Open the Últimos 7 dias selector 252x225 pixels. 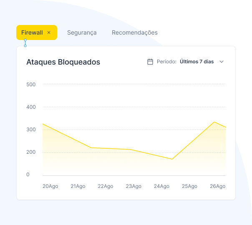click(197, 62)
